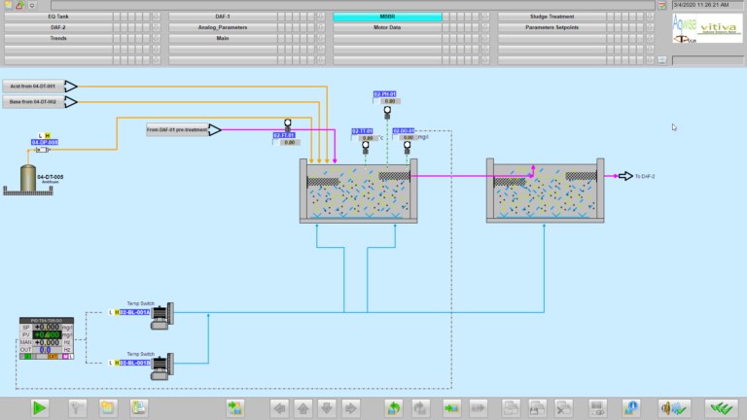This screenshot has height=420, width=747.
Task: Open the Parameters Setpoints page
Action: [551, 27]
